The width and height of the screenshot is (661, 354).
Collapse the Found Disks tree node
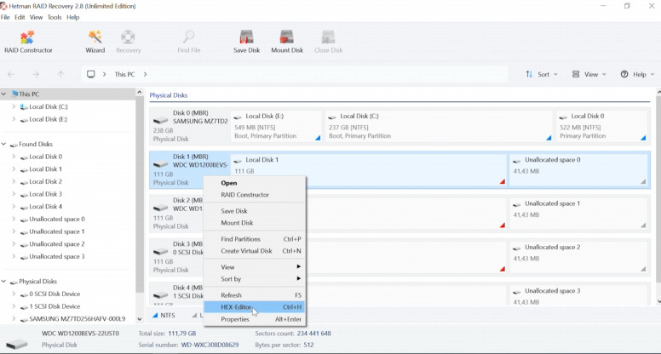[x=3, y=144]
